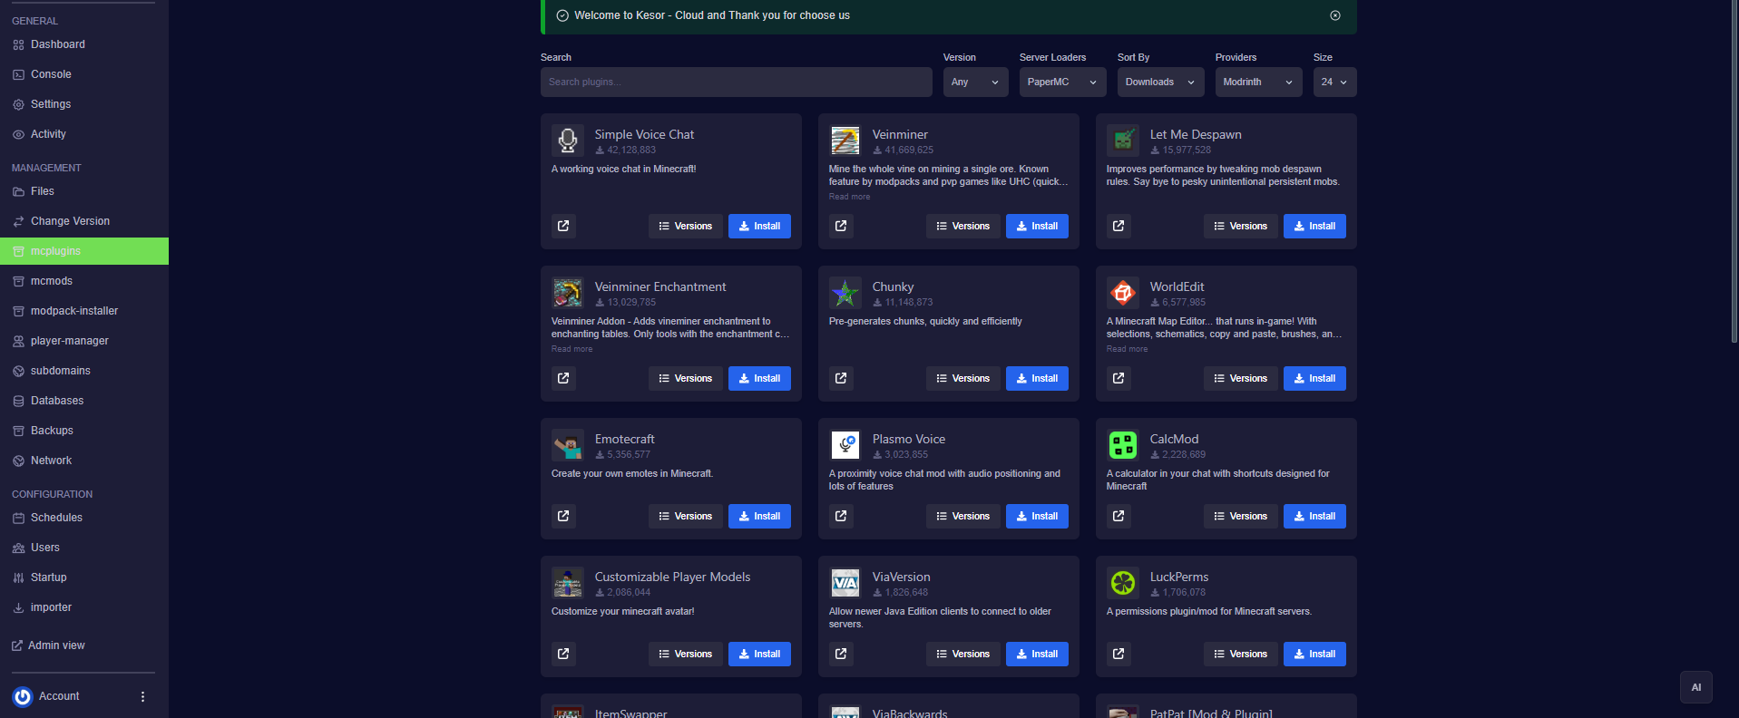Open external link for Veinminer Enchantment
The image size is (1739, 718).
coord(563,378)
